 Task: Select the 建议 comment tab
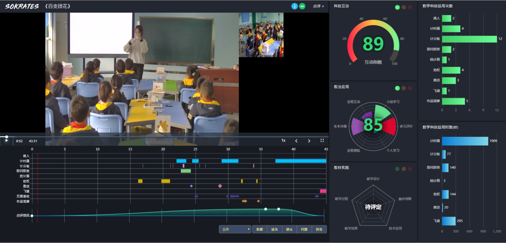[289, 229]
